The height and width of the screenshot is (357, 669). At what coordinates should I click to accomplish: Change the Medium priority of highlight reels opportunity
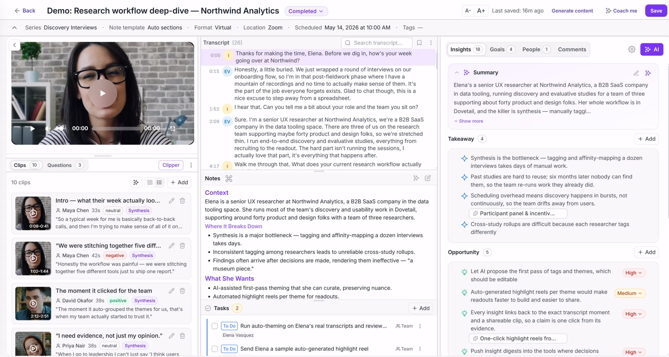pyautogui.click(x=629, y=293)
